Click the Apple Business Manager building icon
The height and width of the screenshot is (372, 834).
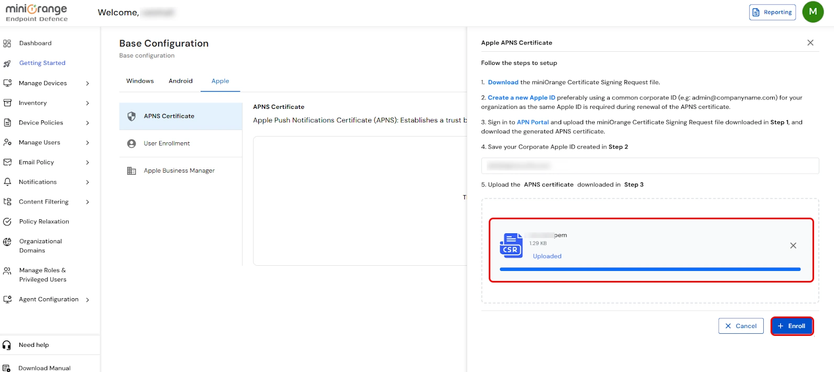click(x=131, y=171)
